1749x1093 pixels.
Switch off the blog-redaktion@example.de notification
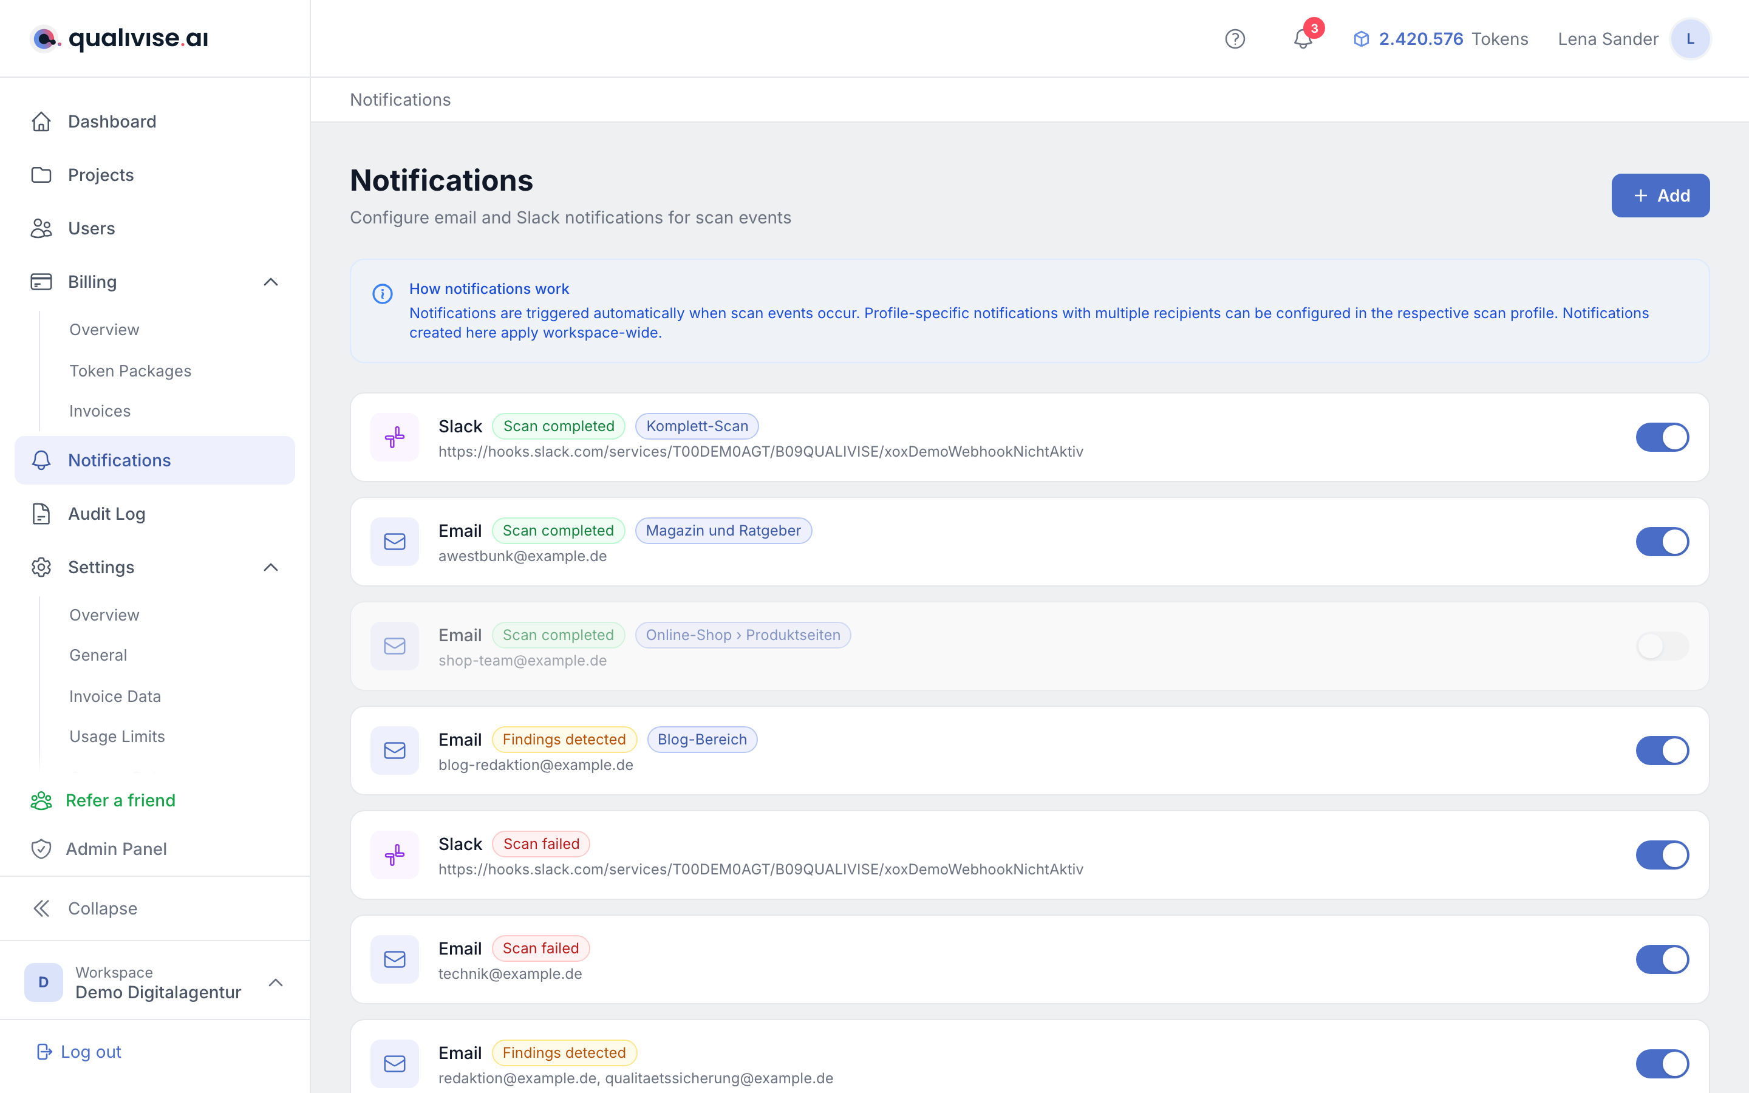[1662, 751]
